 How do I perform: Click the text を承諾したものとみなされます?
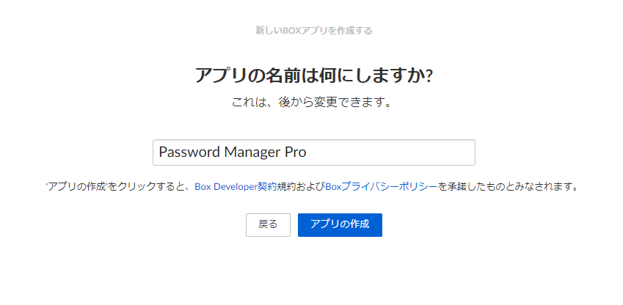(x=508, y=187)
